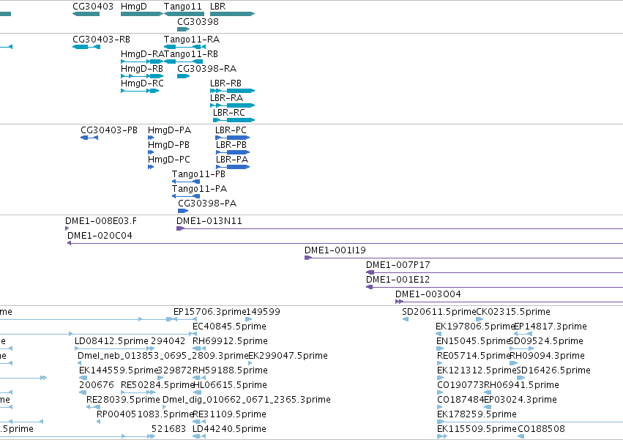This screenshot has height=440, width=623.
Task: Select the CG30398 gene glyph
Action: (x=184, y=29)
